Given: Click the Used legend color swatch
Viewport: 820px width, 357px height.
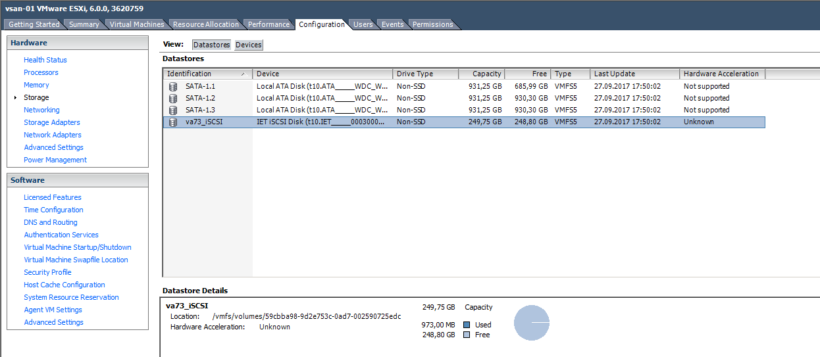Looking at the screenshot, I should [x=467, y=325].
